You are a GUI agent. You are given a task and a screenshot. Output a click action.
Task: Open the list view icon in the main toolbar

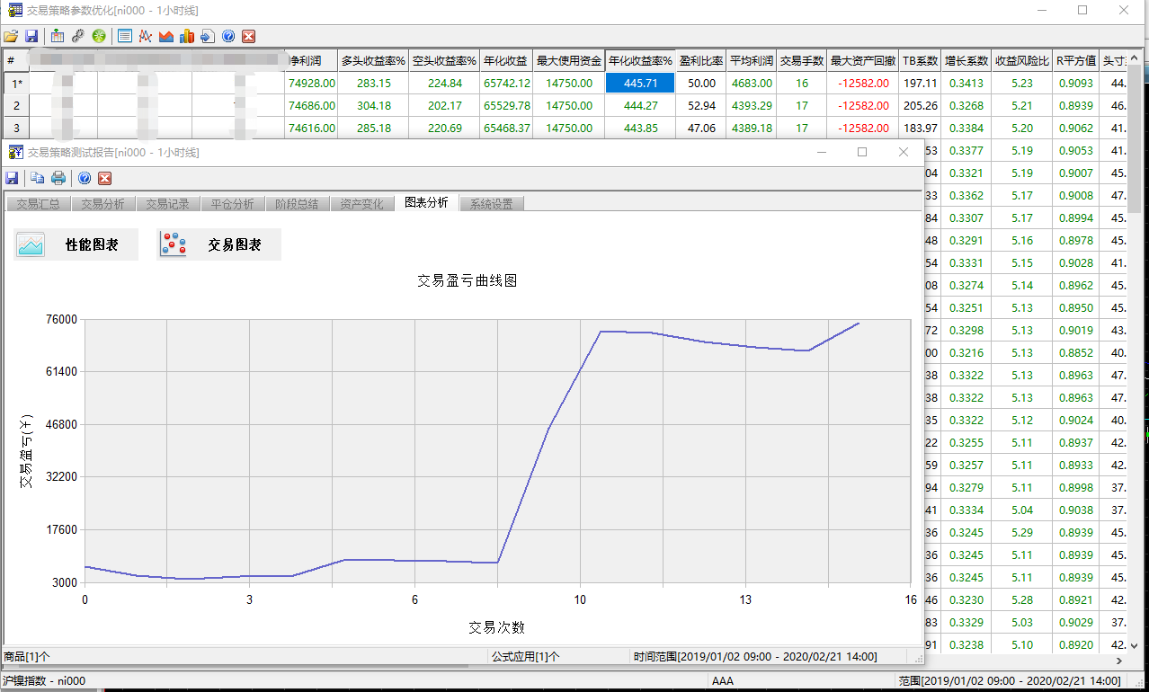pyautogui.click(x=124, y=36)
